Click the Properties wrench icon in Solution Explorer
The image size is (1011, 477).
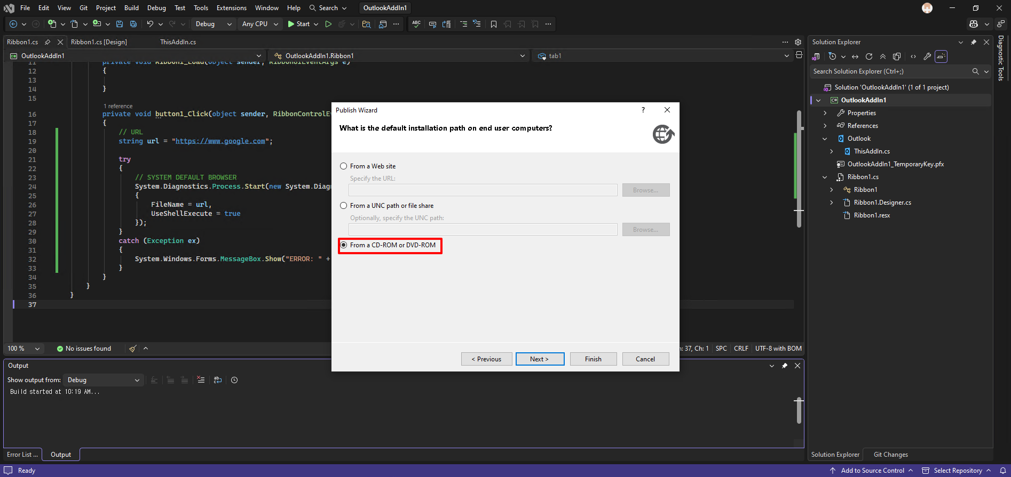(927, 56)
